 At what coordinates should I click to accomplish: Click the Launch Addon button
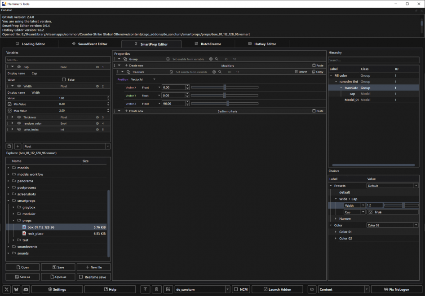[277, 289]
